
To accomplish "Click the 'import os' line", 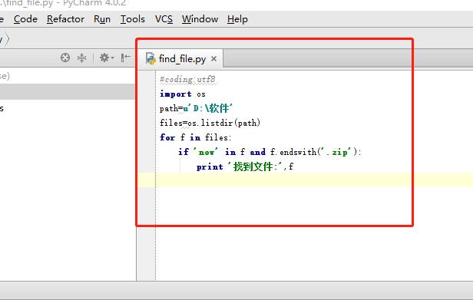I will point(183,94).
